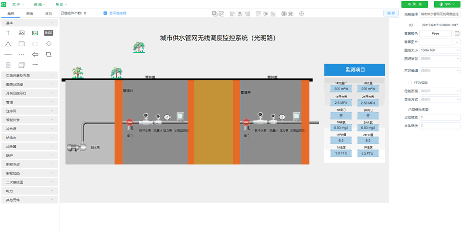The height and width of the screenshot is (233, 463).
Task: Click the green 预览 button
Action: (x=415, y=4)
